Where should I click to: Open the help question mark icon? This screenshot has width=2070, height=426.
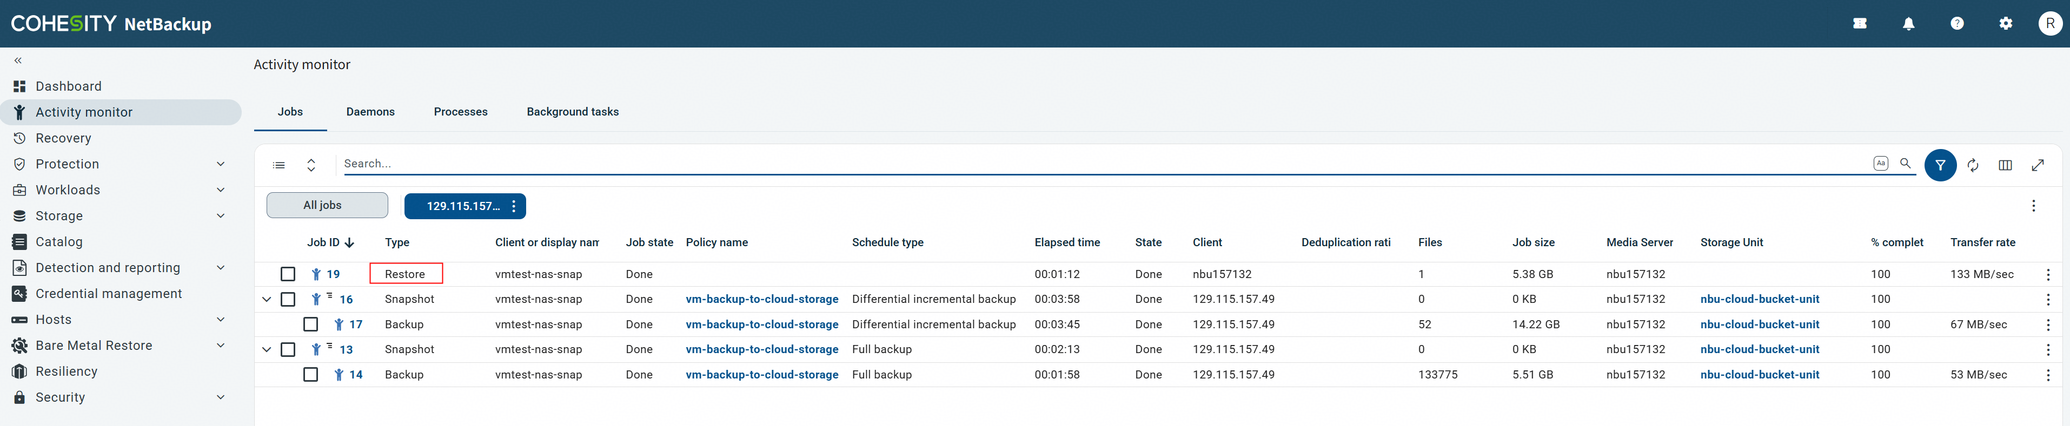[x=1956, y=24]
